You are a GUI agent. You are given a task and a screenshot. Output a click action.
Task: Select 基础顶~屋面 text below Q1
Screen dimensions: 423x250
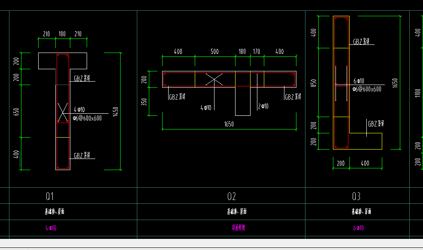coord(54,211)
